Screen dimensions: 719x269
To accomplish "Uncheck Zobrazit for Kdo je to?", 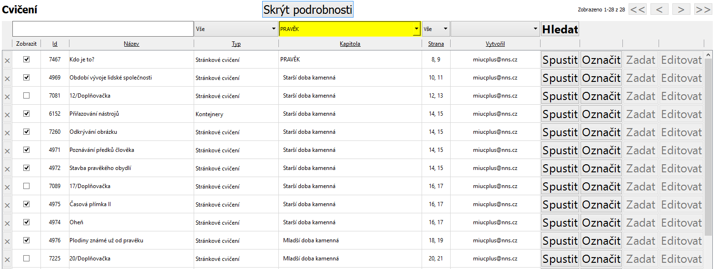I will pyautogui.click(x=27, y=60).
